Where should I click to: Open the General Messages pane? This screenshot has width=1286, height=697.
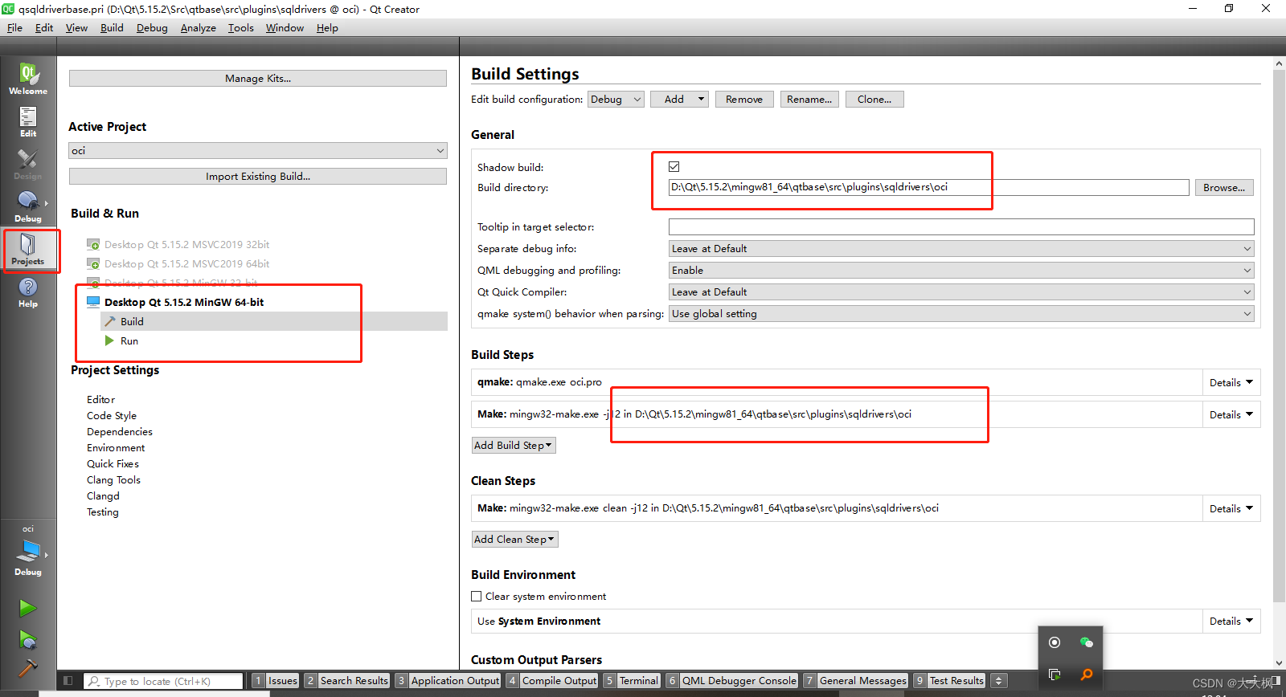tap(855, 681)
